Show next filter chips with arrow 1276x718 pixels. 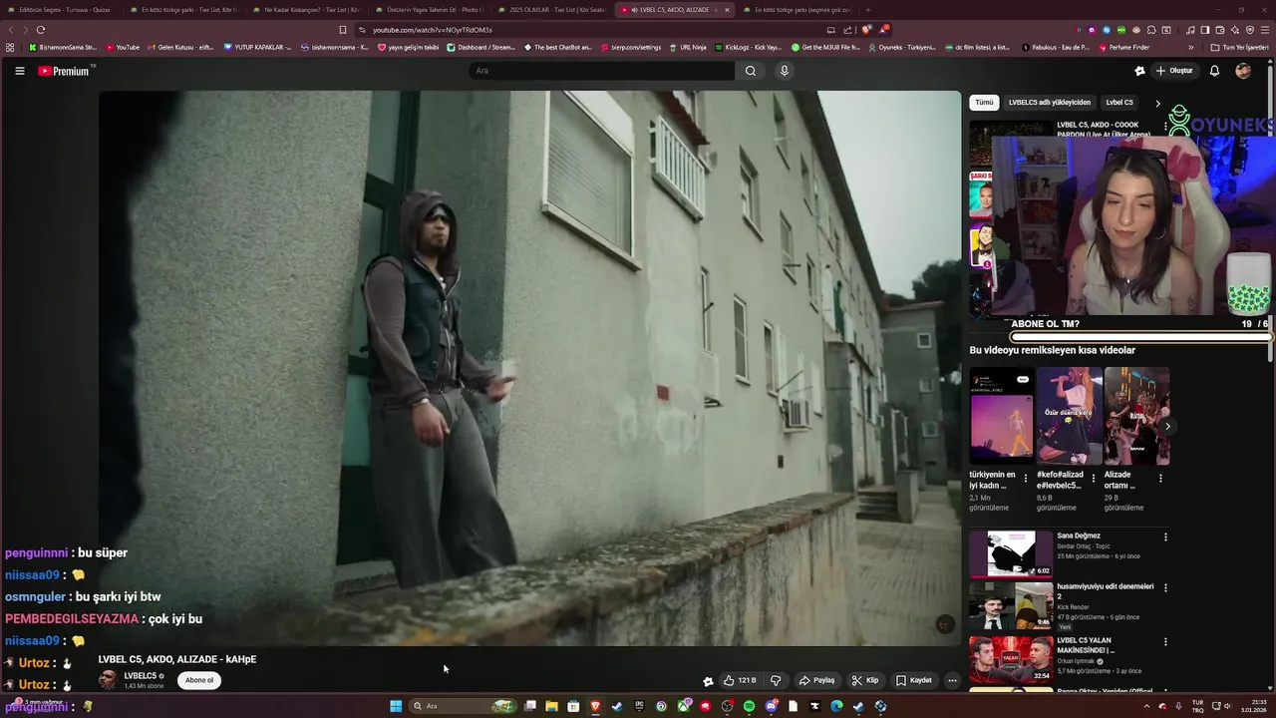[x=1157, y=103]
